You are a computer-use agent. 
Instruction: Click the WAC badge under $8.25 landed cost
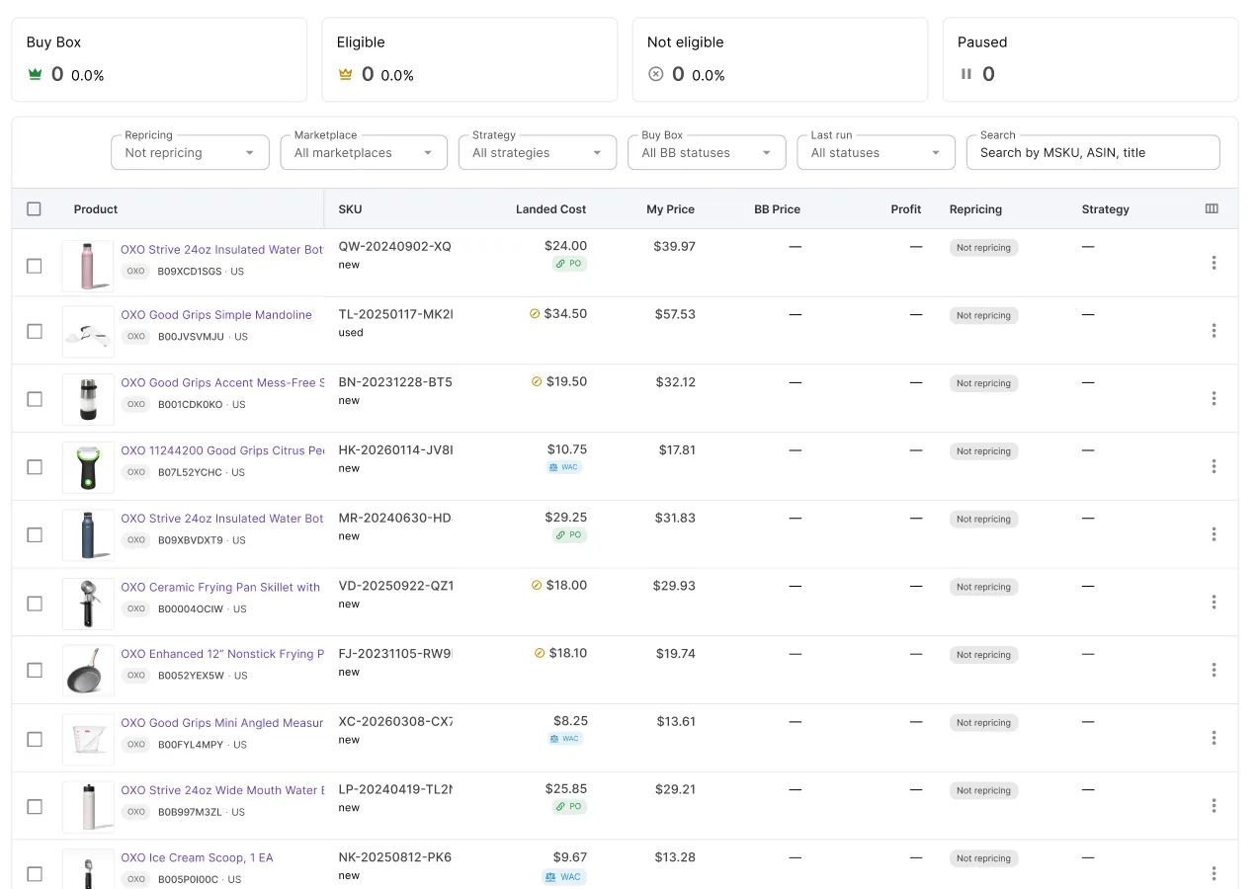(x=565, y=738)
